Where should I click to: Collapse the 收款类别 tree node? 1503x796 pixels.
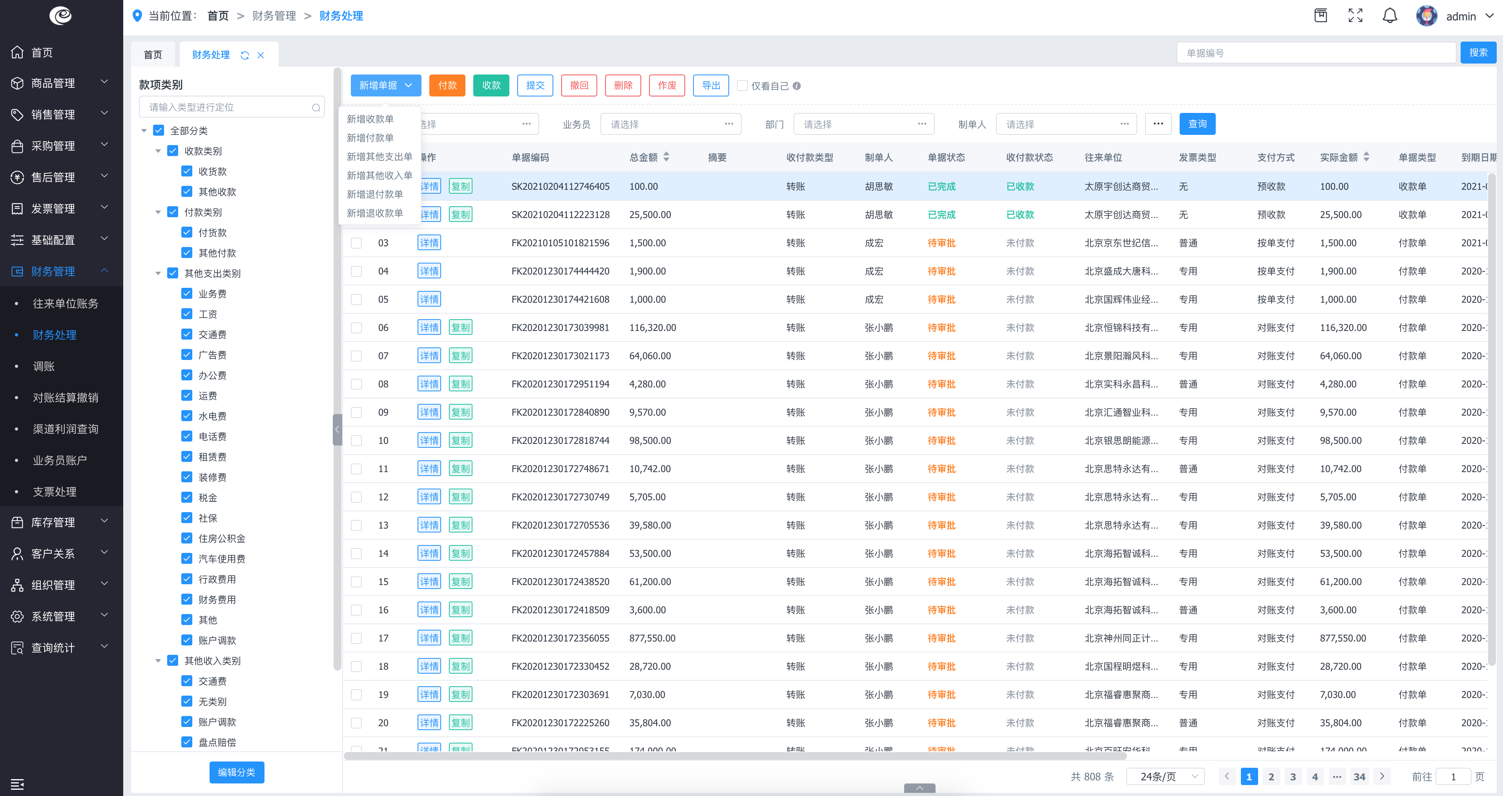click(157, 151)
